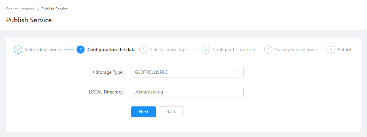Click the Publish Service breadcrumb item
Screen dimensions: 367x137
(x=54, y=9)
